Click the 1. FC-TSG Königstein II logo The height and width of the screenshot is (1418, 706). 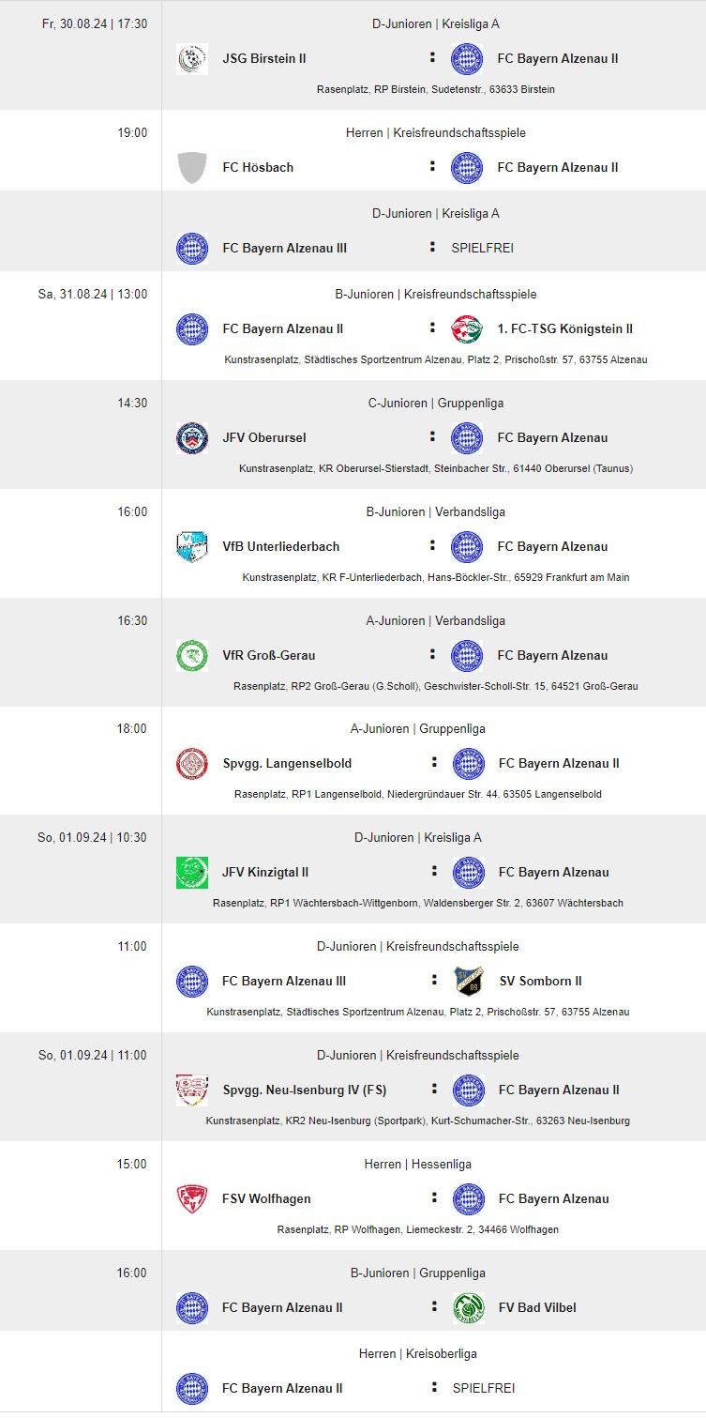coord(467,329)
